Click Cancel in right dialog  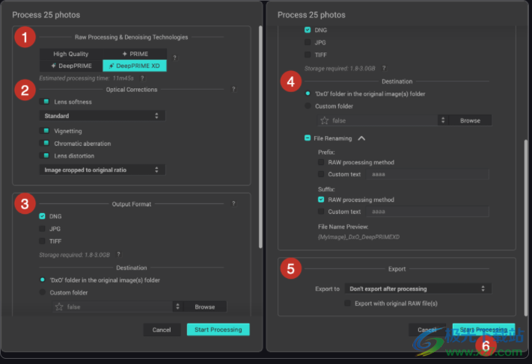pyautogui.click(x=426, y=330)
